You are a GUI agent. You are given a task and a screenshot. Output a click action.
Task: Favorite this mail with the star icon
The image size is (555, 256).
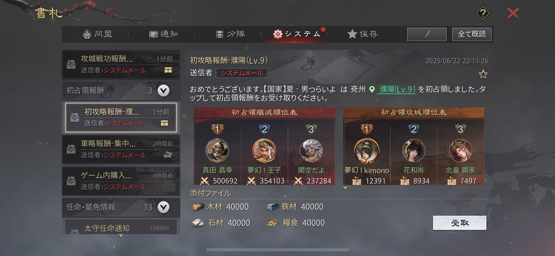point(483,74)
